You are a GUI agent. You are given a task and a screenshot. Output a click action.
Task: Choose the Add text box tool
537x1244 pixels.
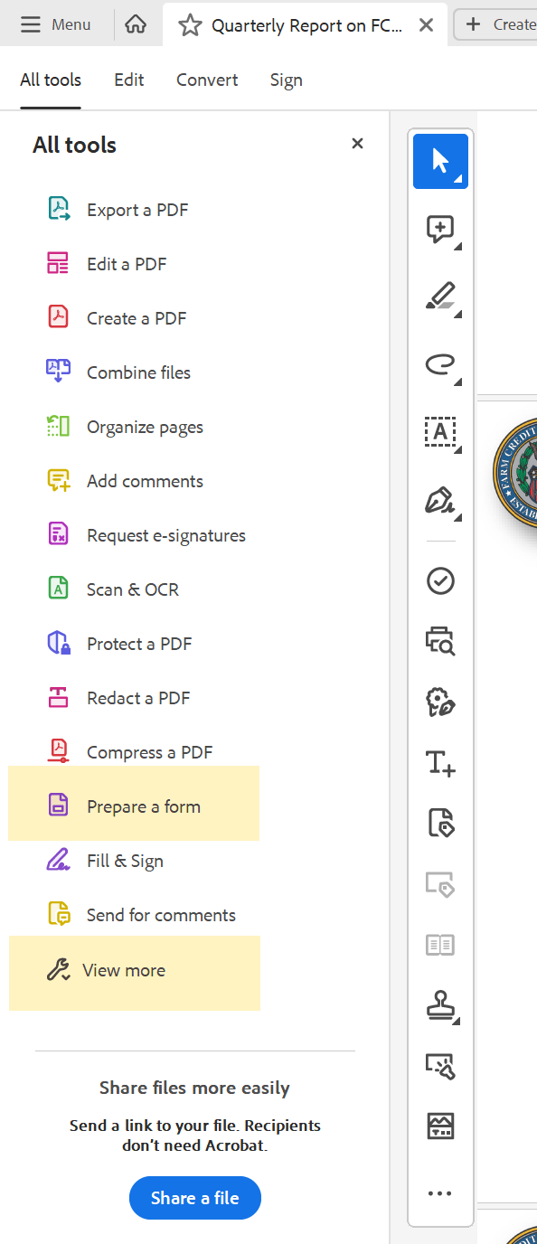click(440, 433)
